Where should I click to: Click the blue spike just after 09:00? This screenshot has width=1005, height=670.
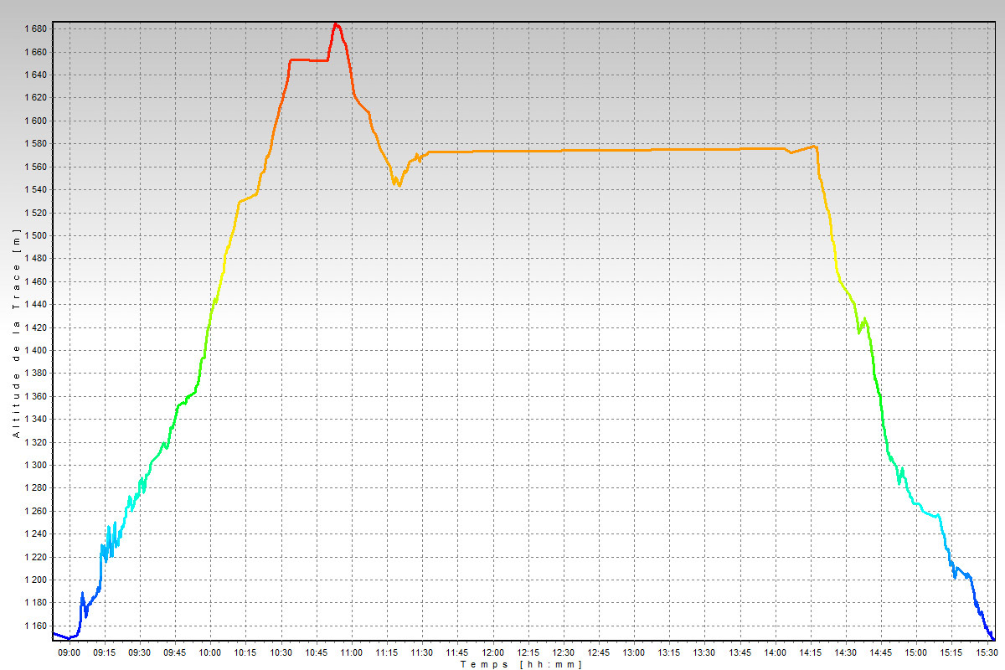[82, 594]
